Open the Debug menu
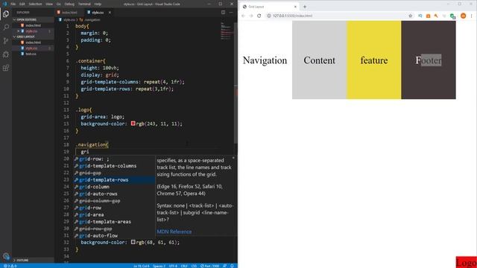 [69, 4]
